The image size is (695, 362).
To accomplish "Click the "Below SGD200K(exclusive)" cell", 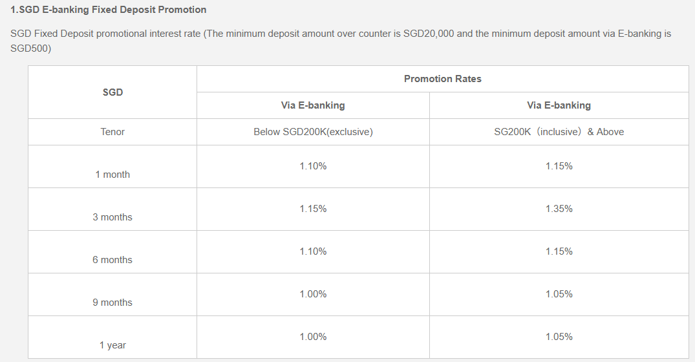I will 313,132.
